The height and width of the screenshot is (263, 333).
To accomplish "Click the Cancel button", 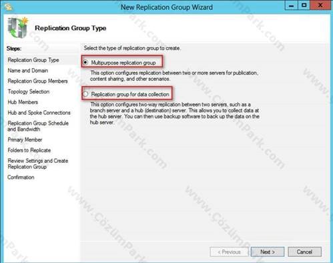I will [304, 252].
